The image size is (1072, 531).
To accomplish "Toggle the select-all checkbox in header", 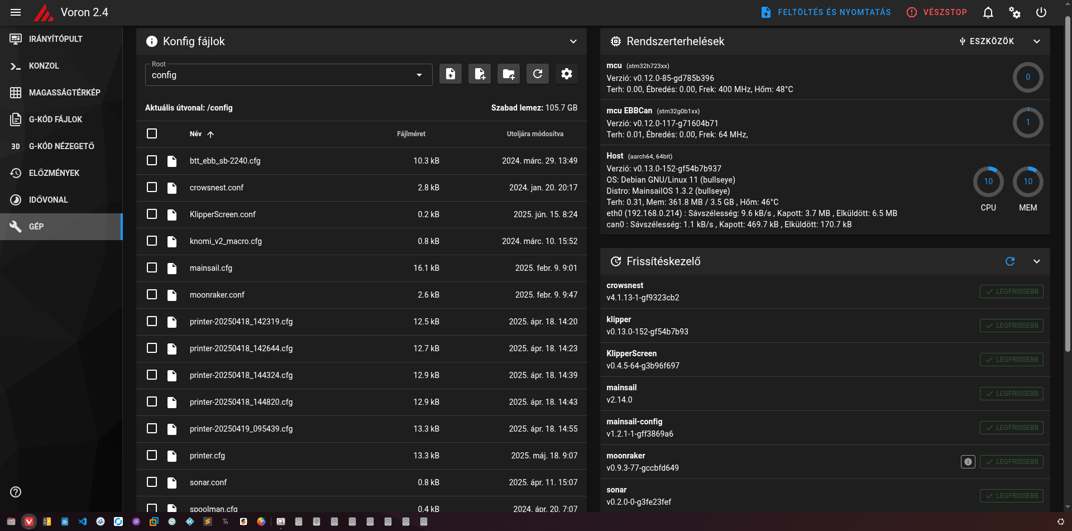I will pos(152,133).
